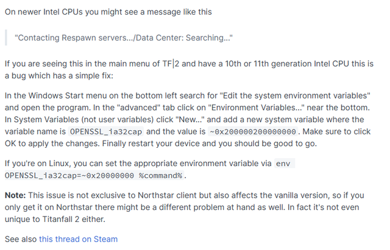Image resolution: width=390 pixels, height=250 pixels.
Task: Click the words 'Titanfall 2 either'
Action: pyautogui.click(x=73, y=219)
